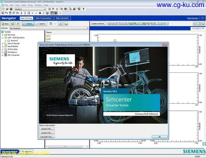Expand the Section1 tree node

6,41
